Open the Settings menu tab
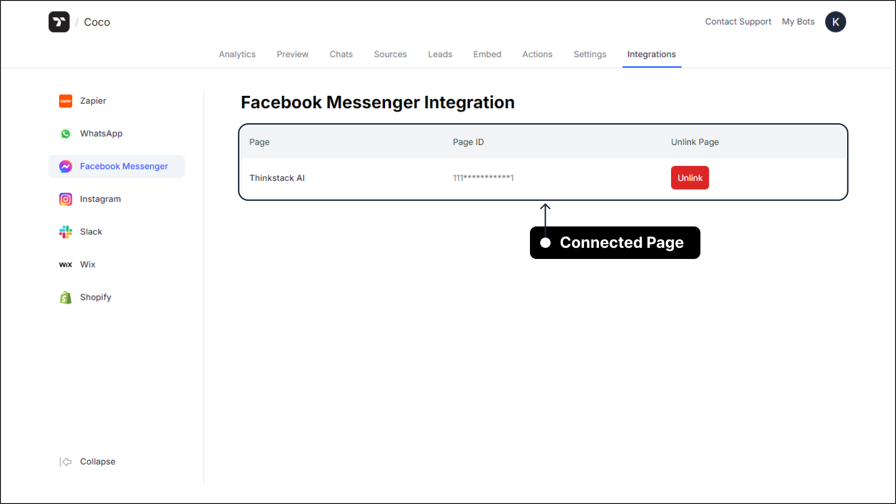The height and width of the screenshot is (504, 896). pos(590,54)
